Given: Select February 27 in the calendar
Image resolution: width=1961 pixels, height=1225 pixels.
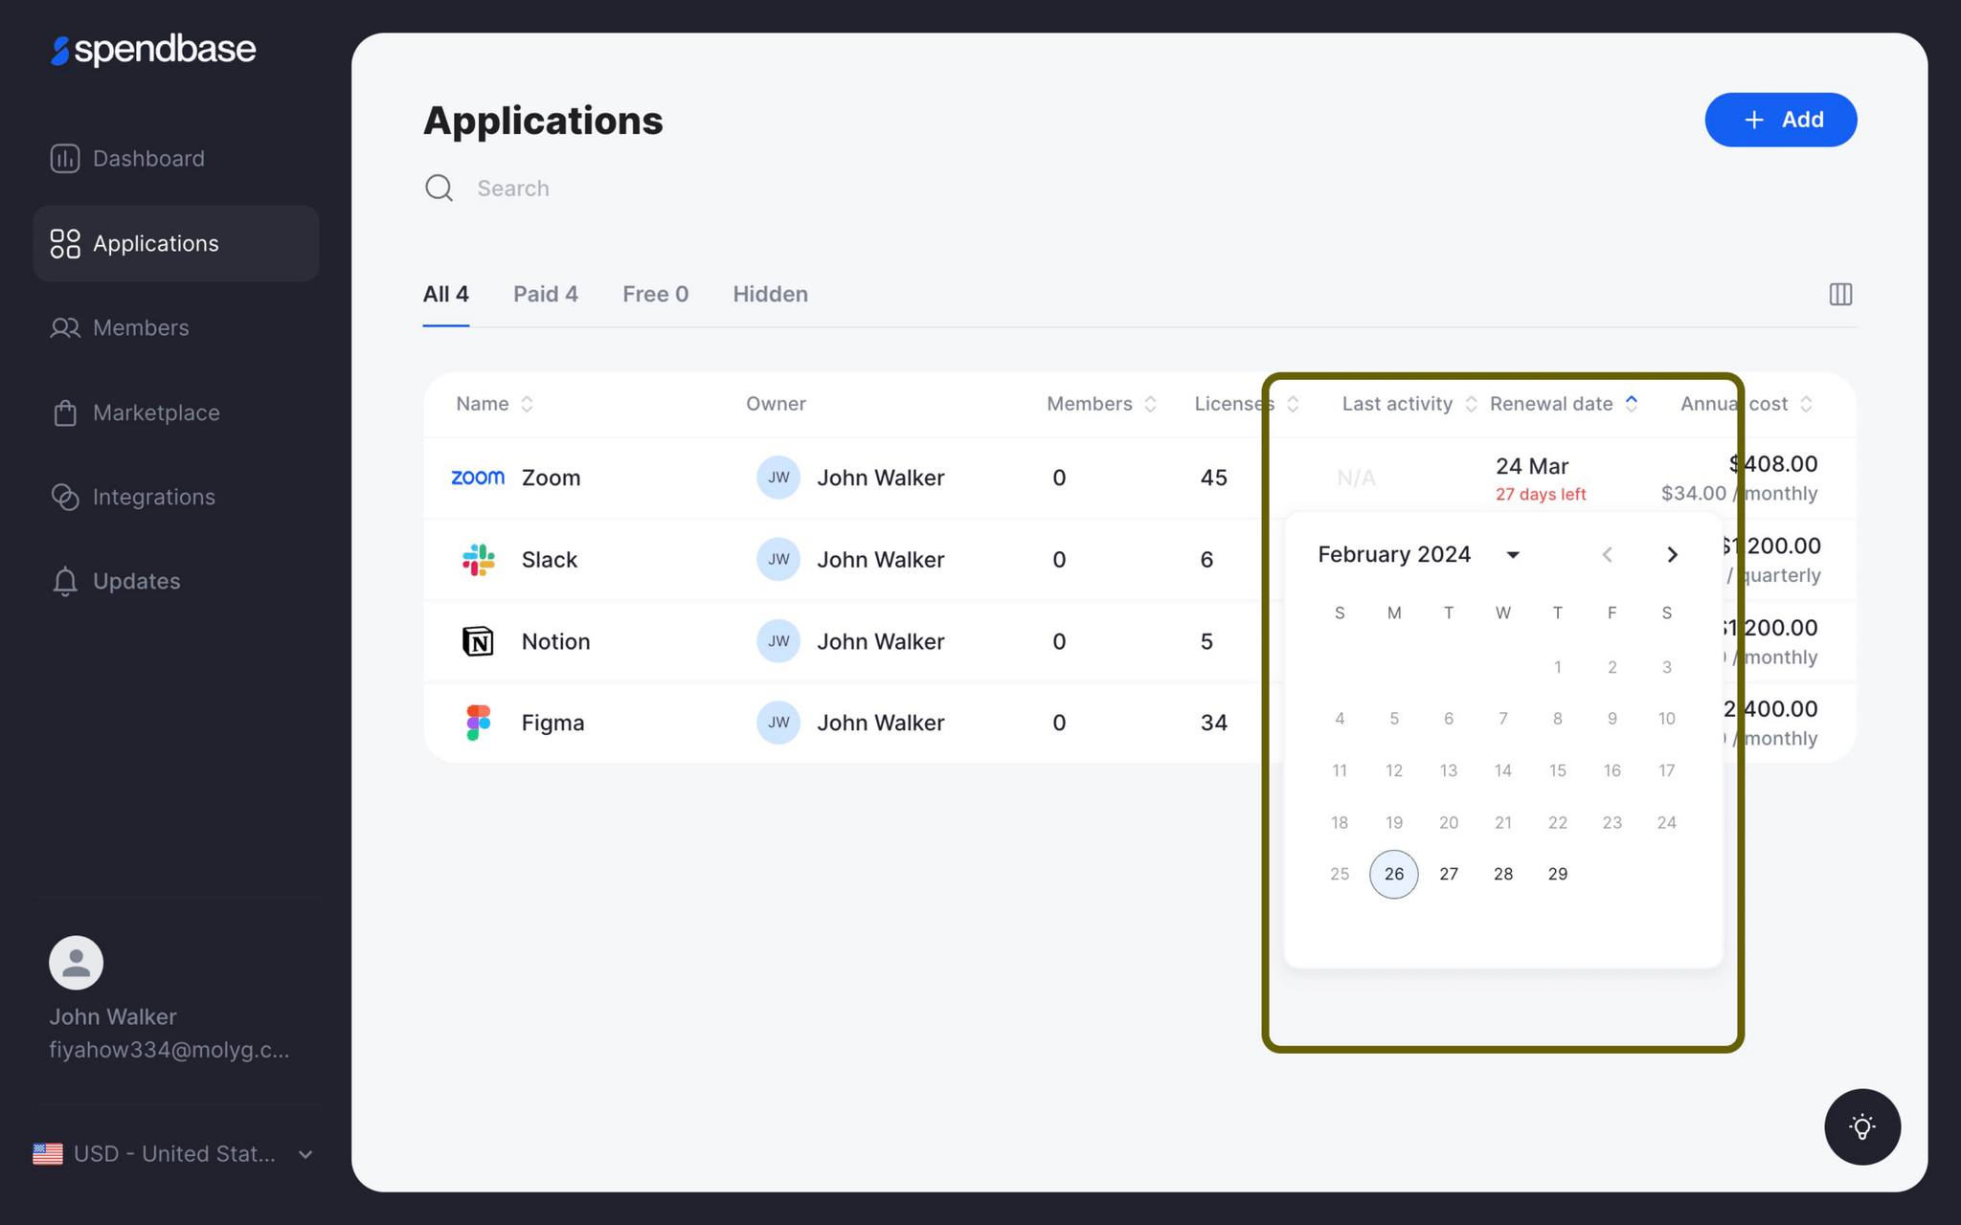Looking at the screenshot, I should pyautogui.click(x=1449, y=874).
